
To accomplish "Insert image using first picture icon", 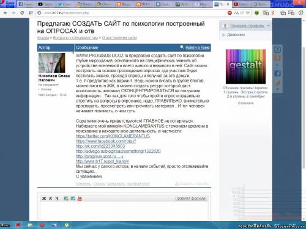I will (66, 198).
